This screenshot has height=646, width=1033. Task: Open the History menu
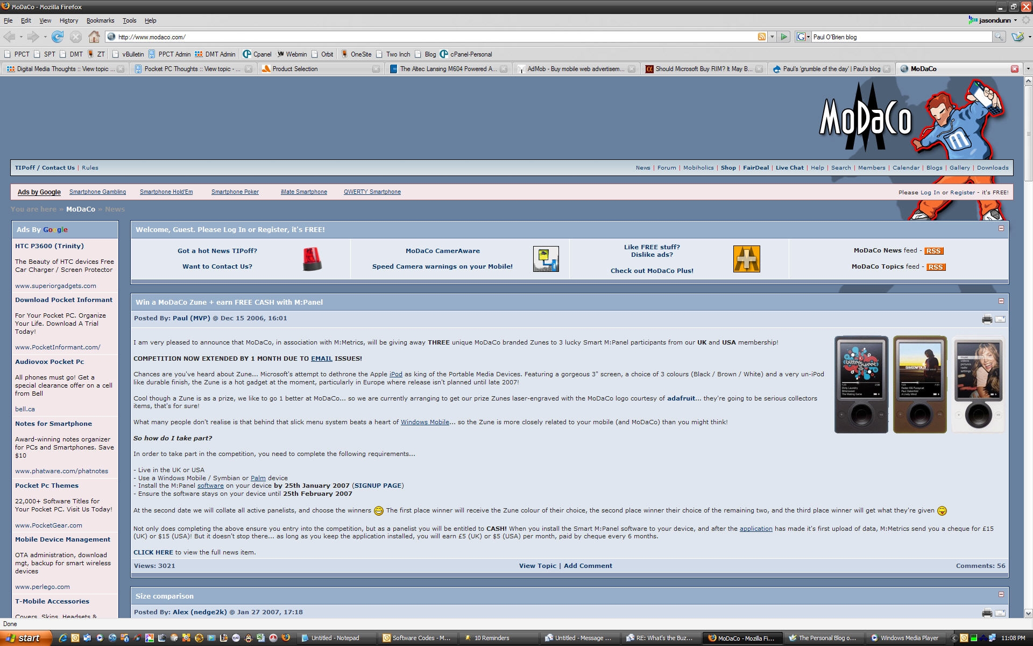(69, 20)
